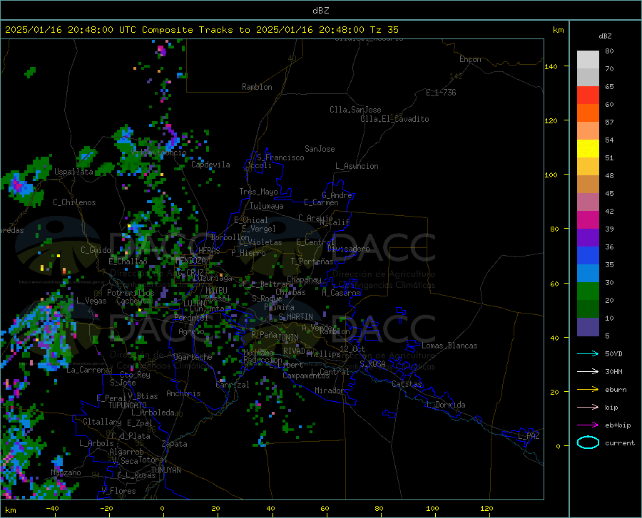Click the L_PAZ label at right edge

coord(529,436)
